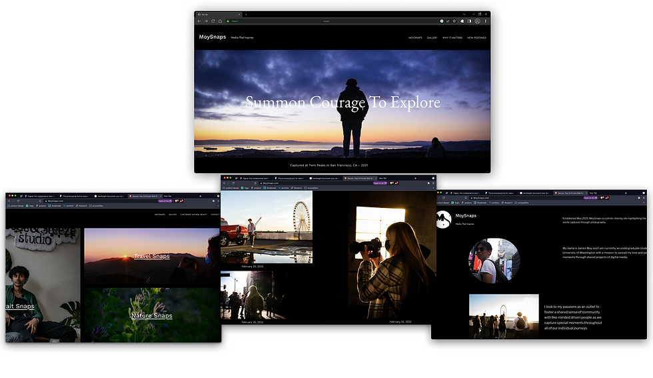Switch to zeroheight tab in bottom-left window
The image size is (653, 378).
coord(111,196)
